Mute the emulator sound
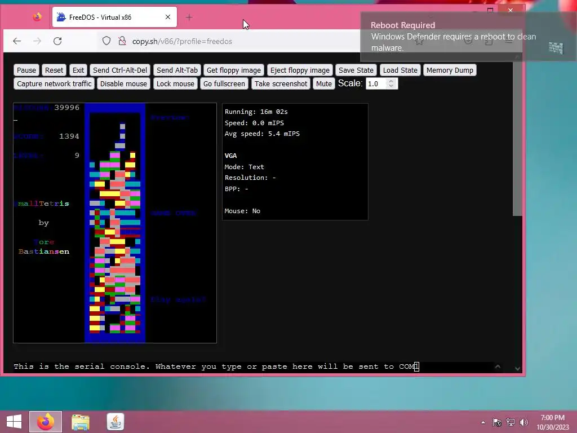 click(x=324, y=83)
